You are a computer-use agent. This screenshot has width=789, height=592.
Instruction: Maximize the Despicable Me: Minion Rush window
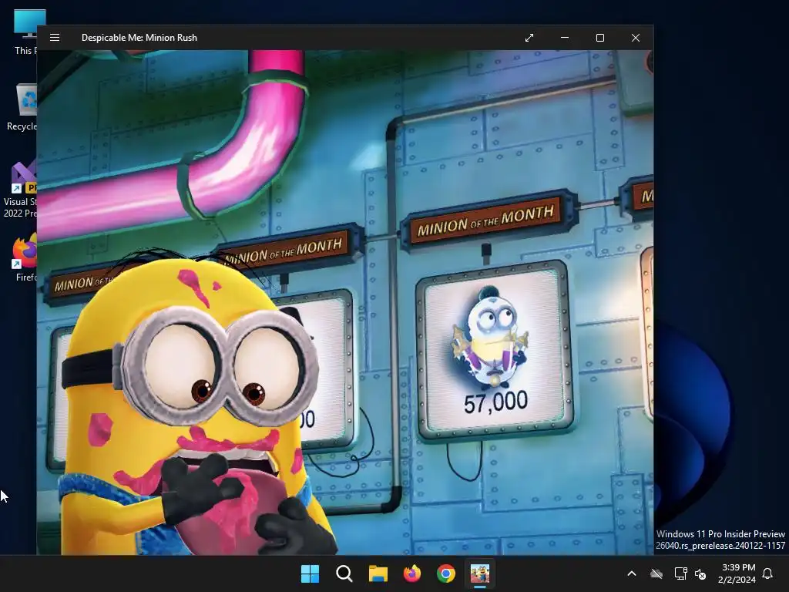click(599, 38)
